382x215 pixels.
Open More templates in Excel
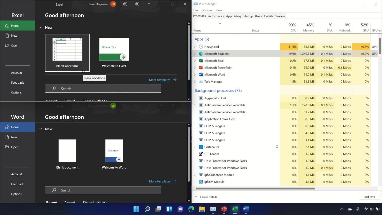point(159,80)
